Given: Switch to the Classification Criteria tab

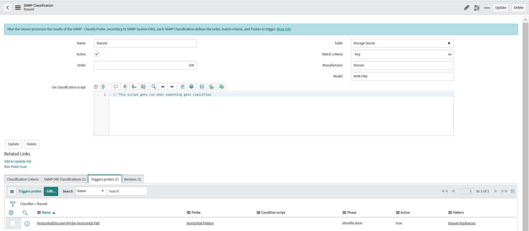Looking at the screenshot, I should [23, 179].
